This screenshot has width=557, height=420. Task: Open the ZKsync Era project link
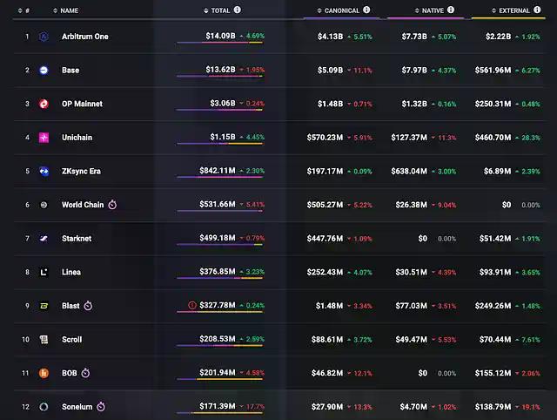[x=81, y=172]
